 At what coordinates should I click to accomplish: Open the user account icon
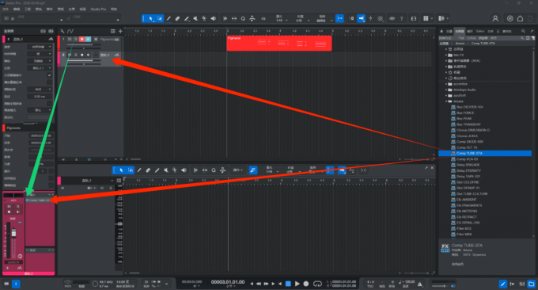495,18
